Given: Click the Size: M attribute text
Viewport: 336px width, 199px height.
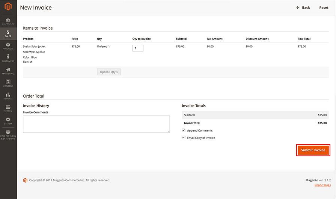Looking at the screenshot, I should pyautogui.click(x=27, y=62).
